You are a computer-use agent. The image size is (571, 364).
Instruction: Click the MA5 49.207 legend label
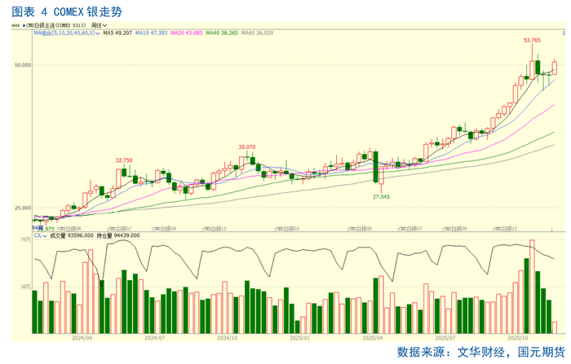[117, 33]
